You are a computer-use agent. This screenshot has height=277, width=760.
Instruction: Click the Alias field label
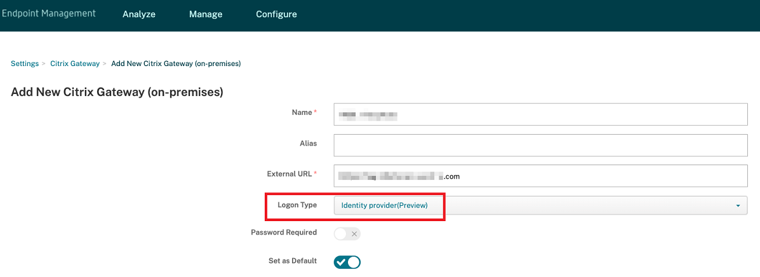click(307, 144)
